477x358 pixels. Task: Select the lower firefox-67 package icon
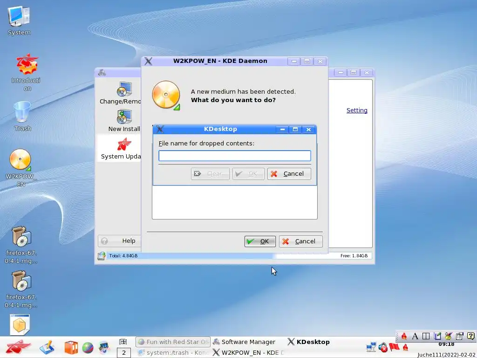coord(21,289)
